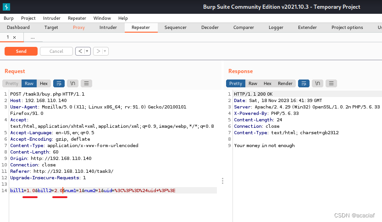Image resolution: width=382 pixels, height=222 pixels.
Task: Click the bill1=1.0 parameter value
Action: 31,190
